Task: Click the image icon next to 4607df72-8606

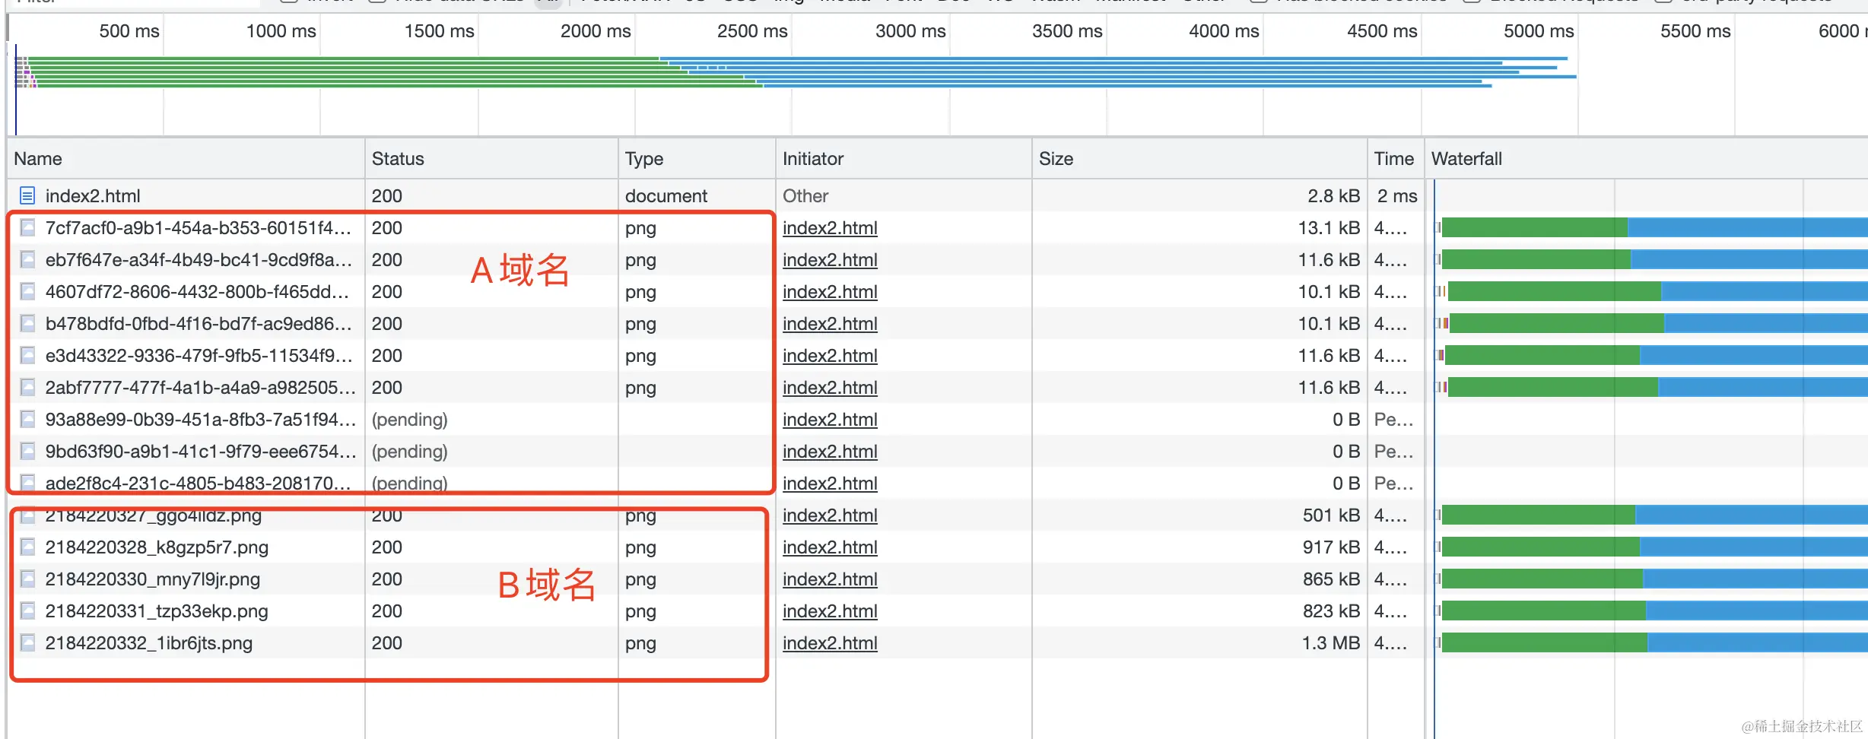Action: click(x=27, y=292)
